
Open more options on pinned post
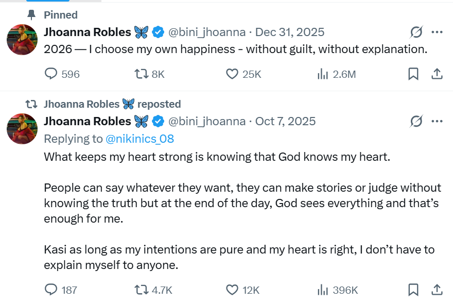pos(437,32)
